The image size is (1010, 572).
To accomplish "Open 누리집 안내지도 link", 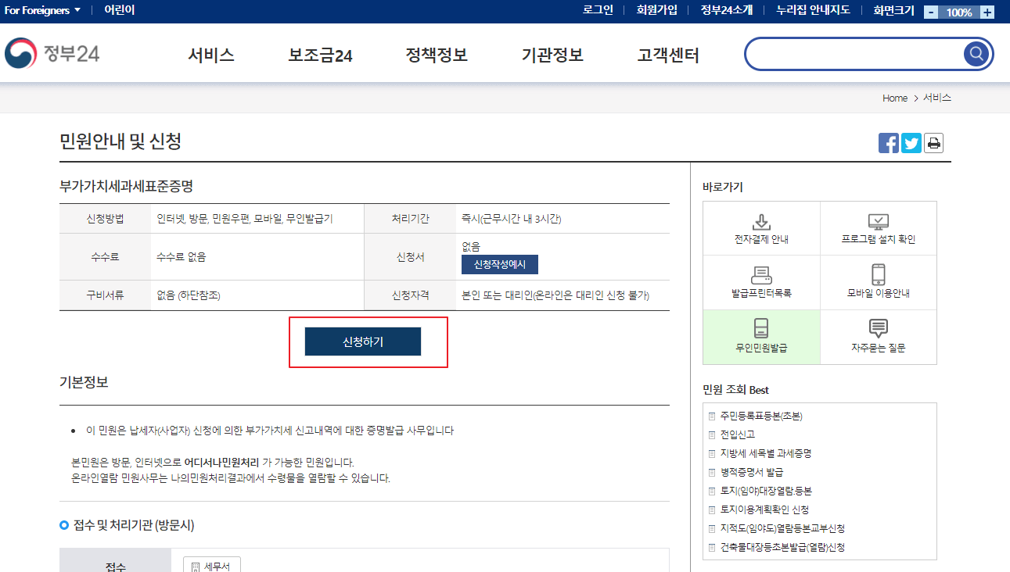I will click(813, 10).
